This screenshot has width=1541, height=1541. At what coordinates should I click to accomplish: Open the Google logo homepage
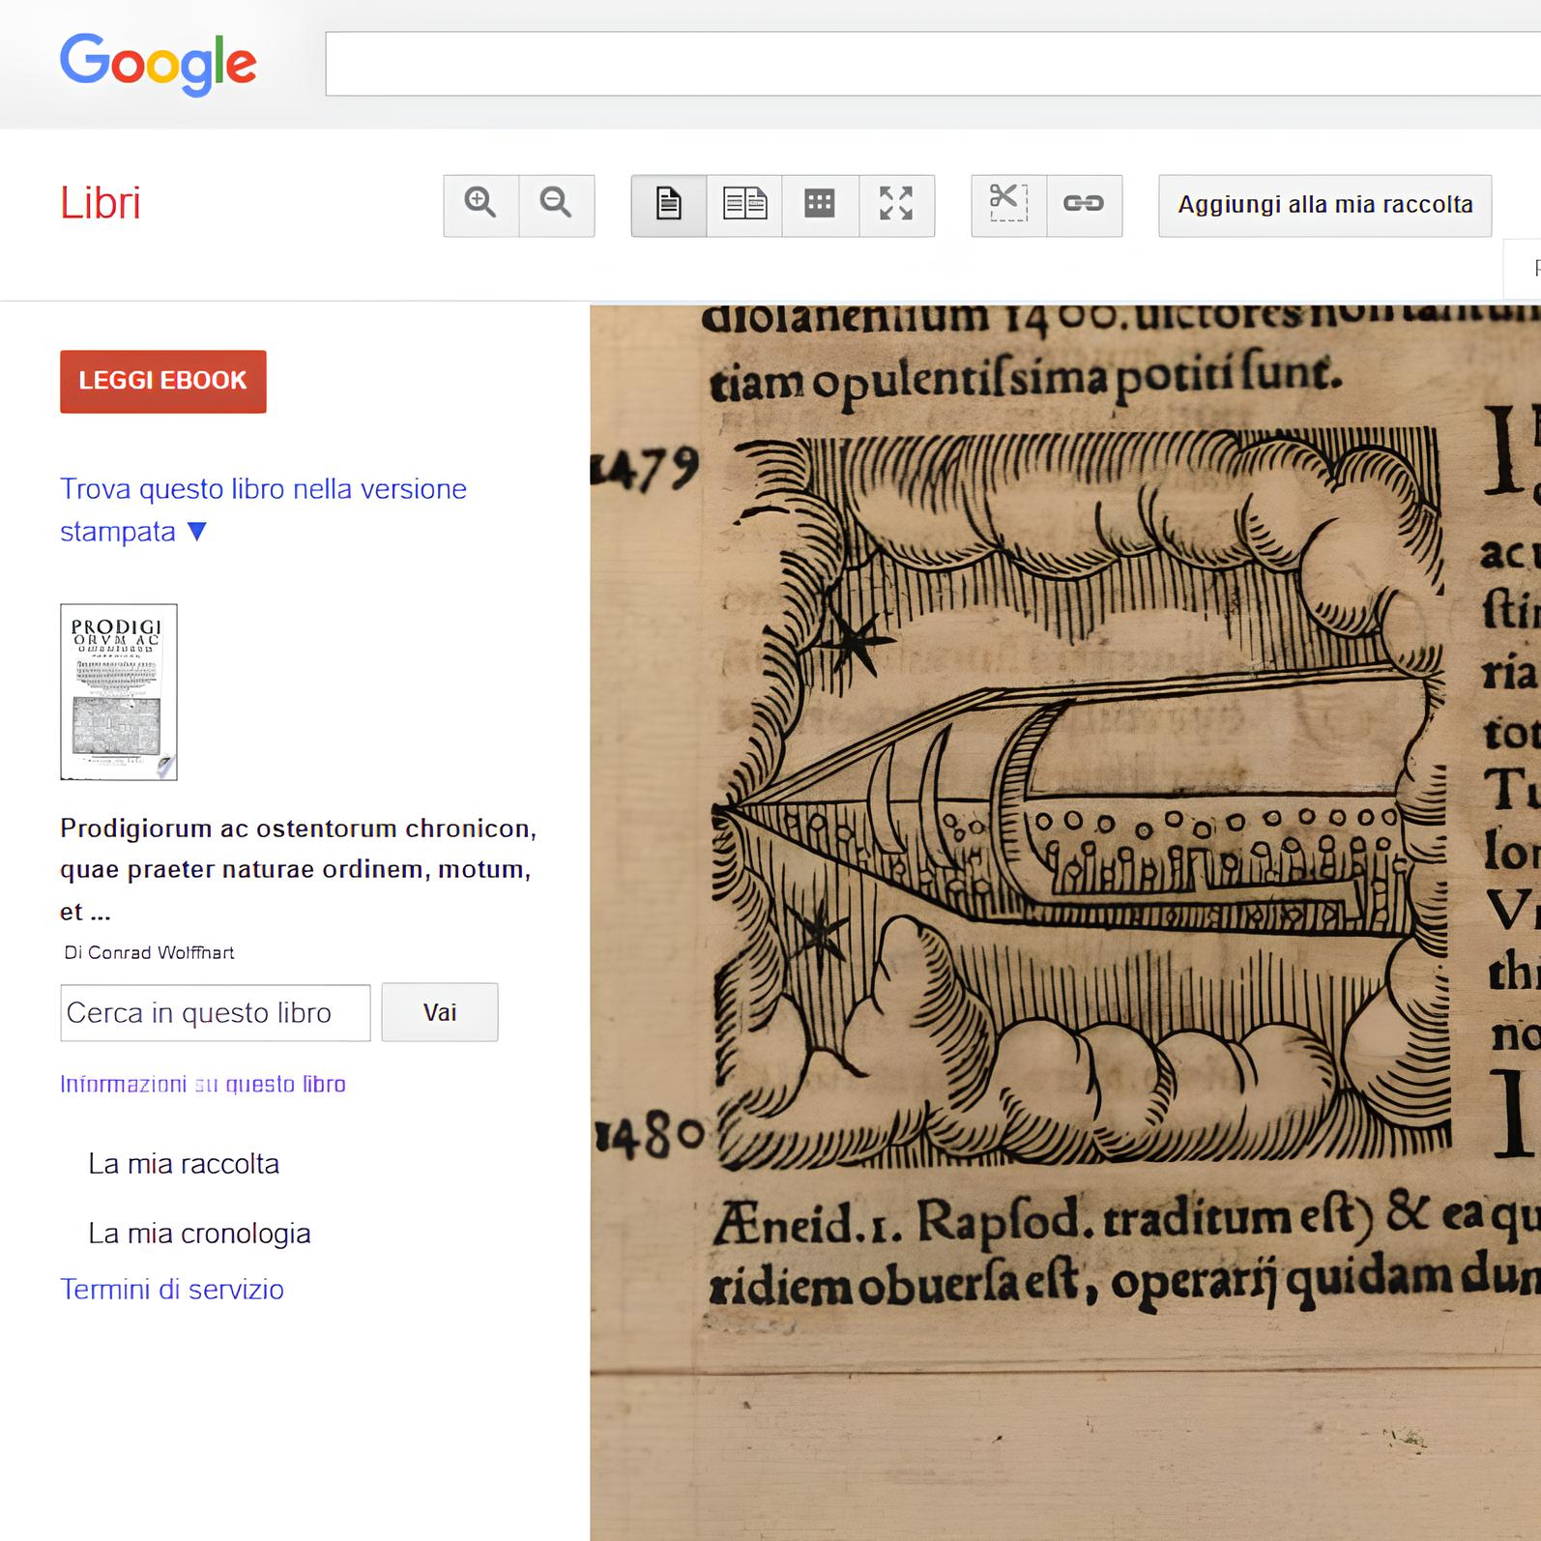click(159, 64)
